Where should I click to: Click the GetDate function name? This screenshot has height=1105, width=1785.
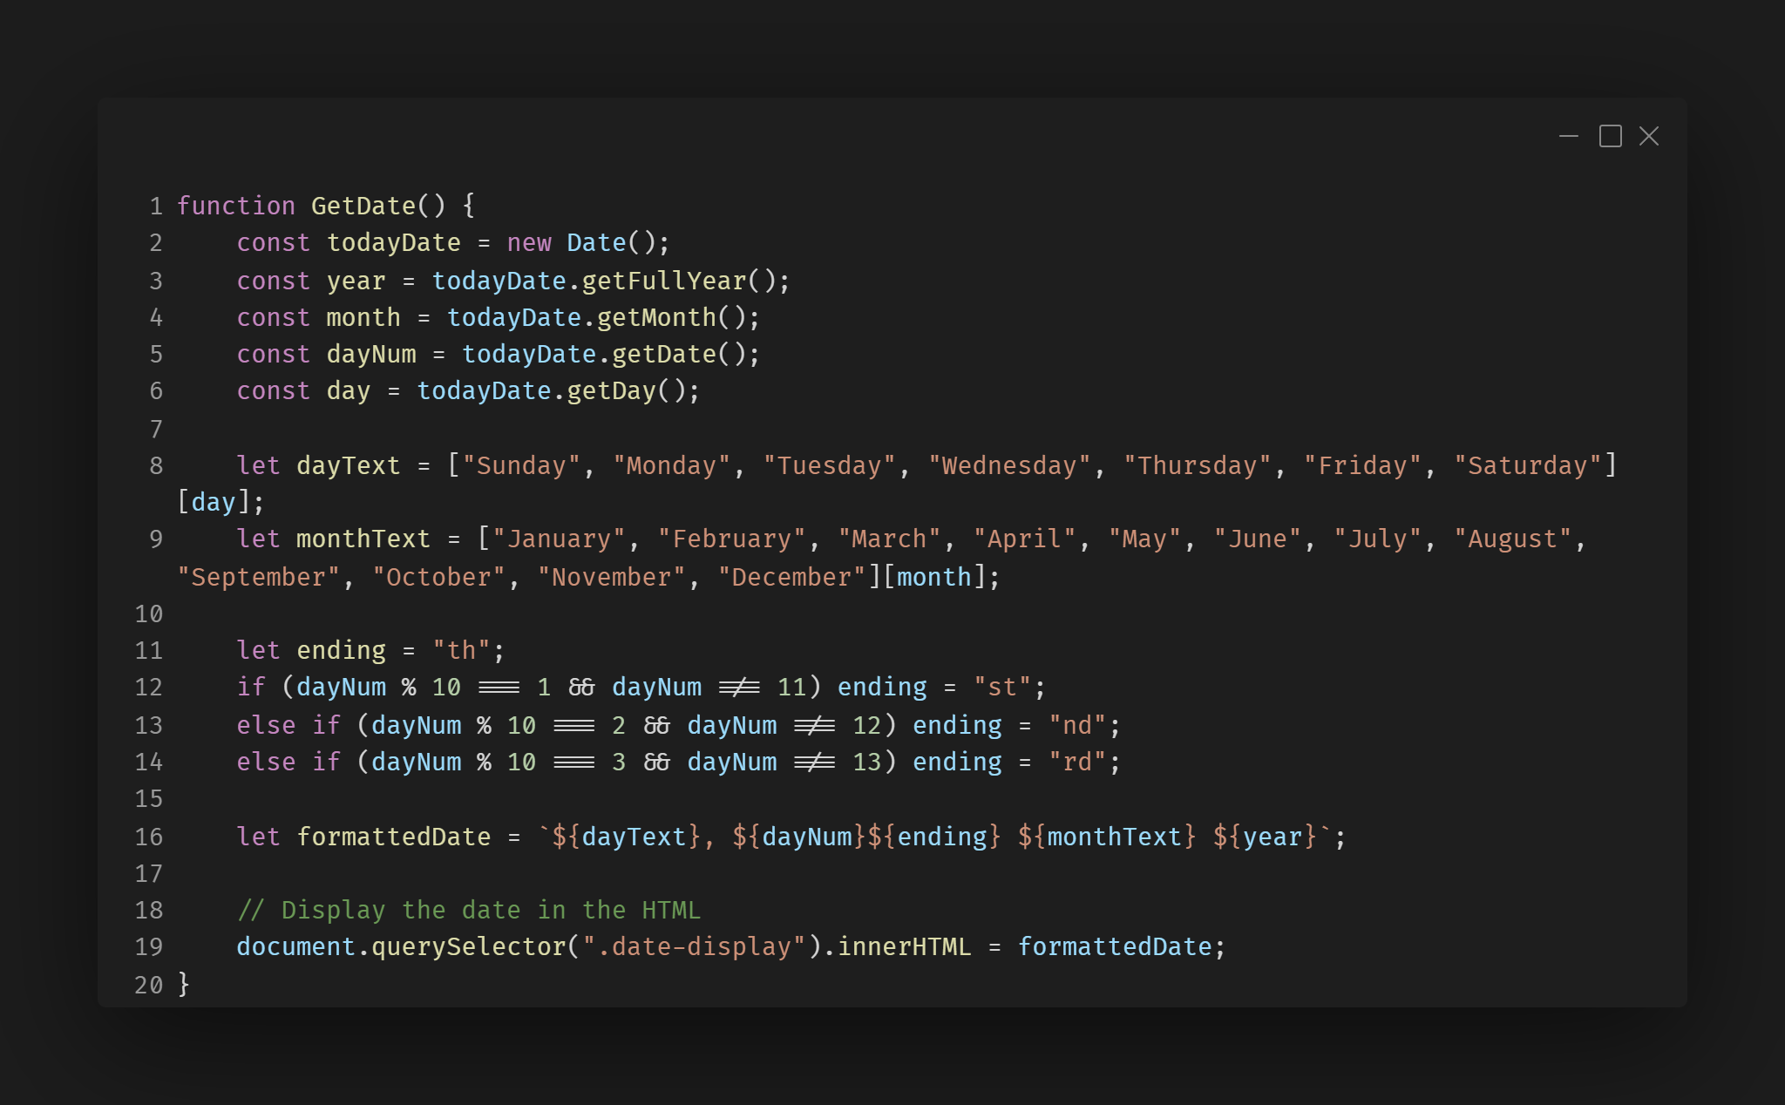(363, 206)
